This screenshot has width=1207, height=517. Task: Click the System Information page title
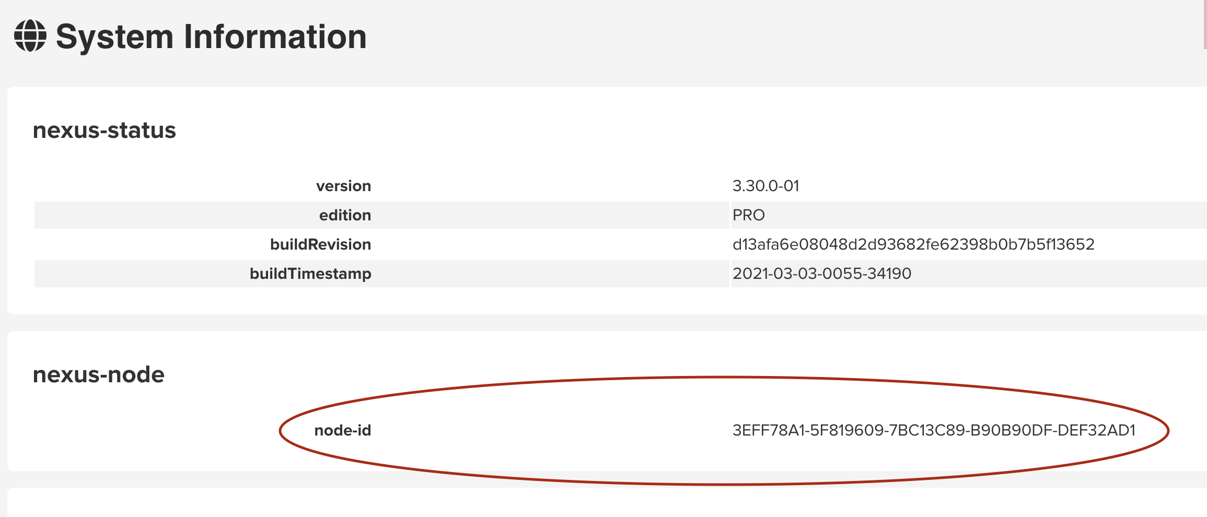pyautogui.click(x=211, y=37)
